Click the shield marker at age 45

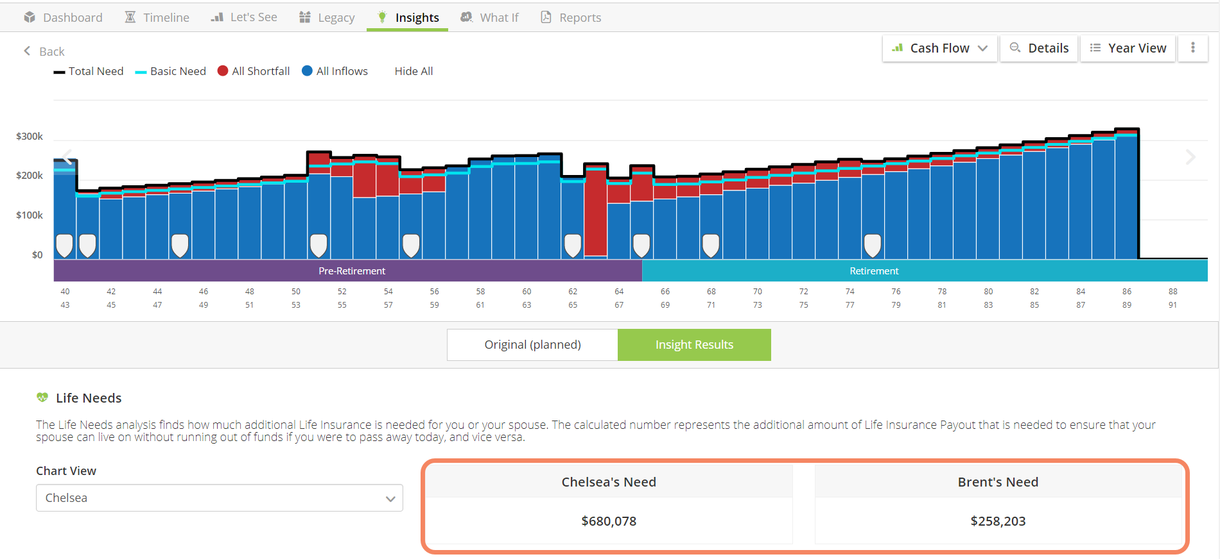(x=180, y=246)
